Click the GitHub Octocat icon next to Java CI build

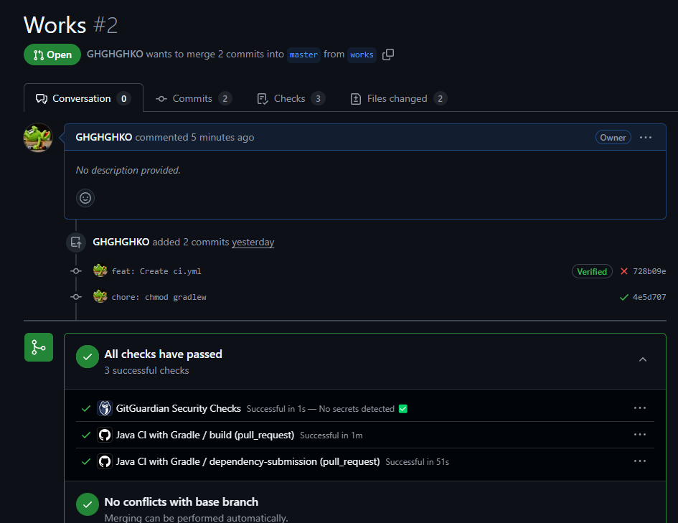pos(105,434)
